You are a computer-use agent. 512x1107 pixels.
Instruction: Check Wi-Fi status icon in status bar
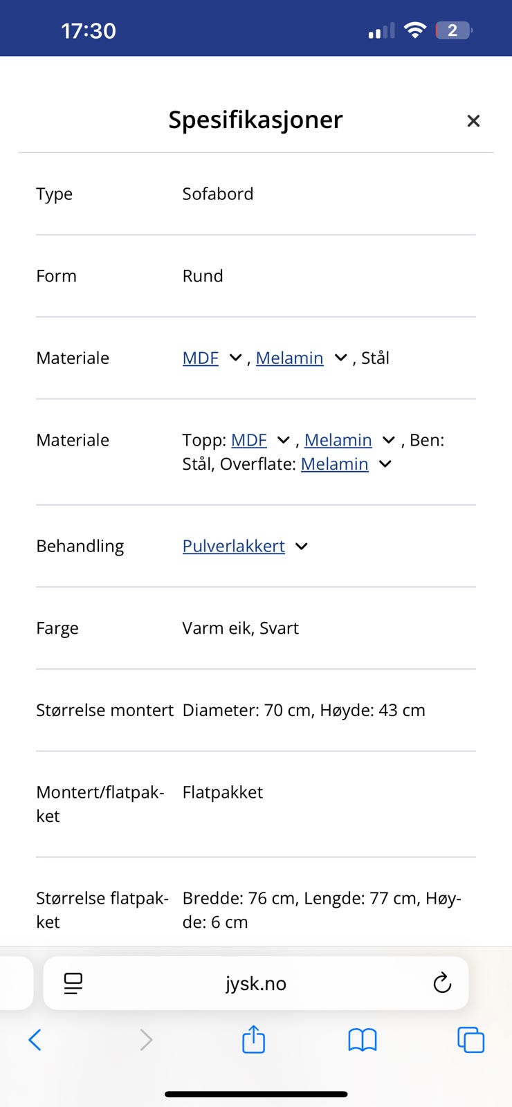pyautogui.click(x=414, y=29)
